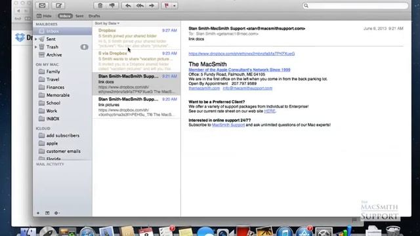Open themacsmith.com link
The height and width of the screenshot is (236, 420).
[204, 88]
